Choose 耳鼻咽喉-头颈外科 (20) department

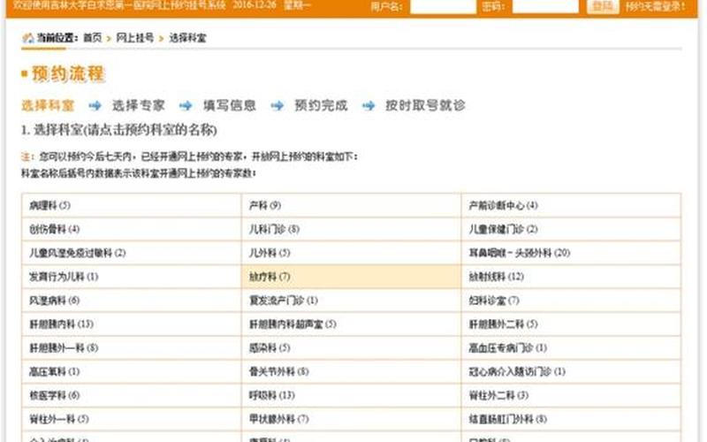(x=520, y=253)
